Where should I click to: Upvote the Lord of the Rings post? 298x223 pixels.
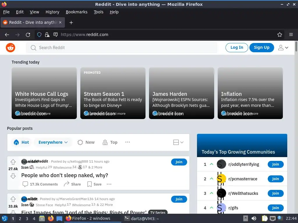13,199
